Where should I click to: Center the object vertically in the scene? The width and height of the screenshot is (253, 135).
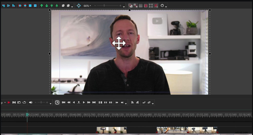[25, 6]
